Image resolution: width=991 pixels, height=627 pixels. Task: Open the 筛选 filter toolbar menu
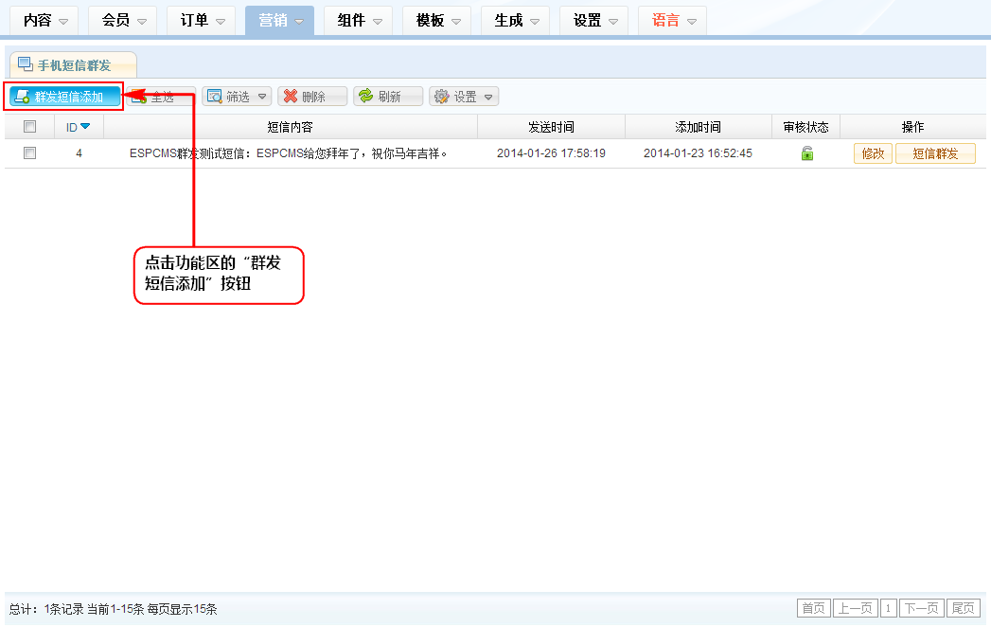click(x=237, y=97)
